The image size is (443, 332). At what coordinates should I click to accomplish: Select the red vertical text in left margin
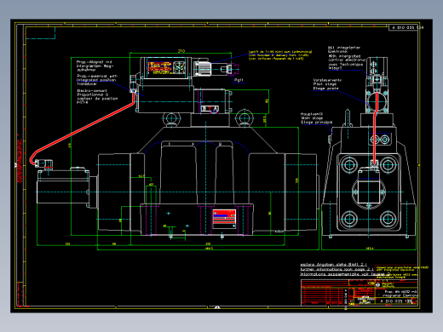point(20,160)
